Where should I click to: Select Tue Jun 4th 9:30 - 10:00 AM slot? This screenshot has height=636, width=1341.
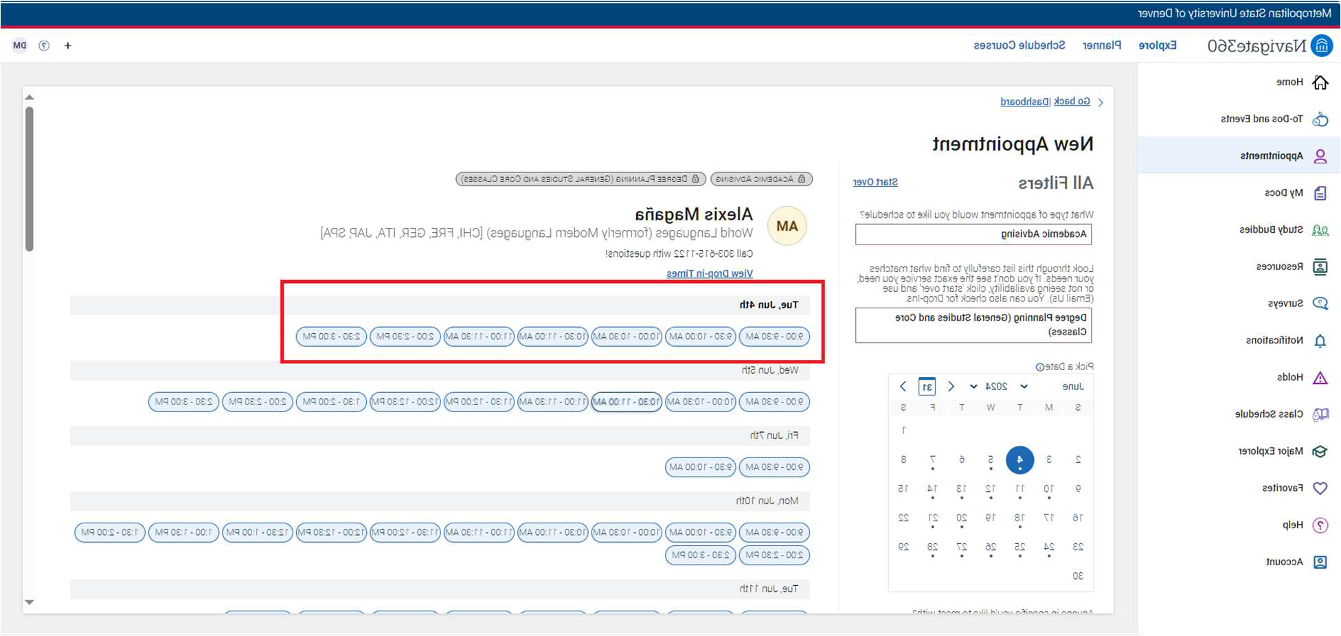[x=701, y=337]
